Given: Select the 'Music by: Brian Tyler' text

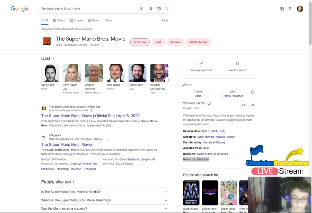Looking at the screenshot, I should (196, 160).
